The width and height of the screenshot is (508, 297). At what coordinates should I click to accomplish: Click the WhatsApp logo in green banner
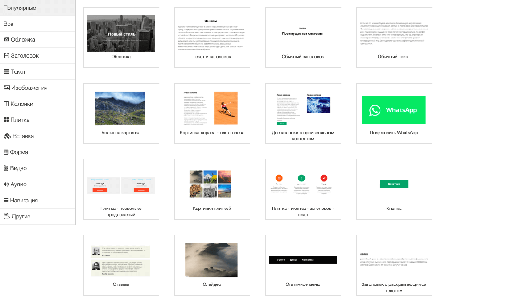pyautogui.click(x=375, y=110)
